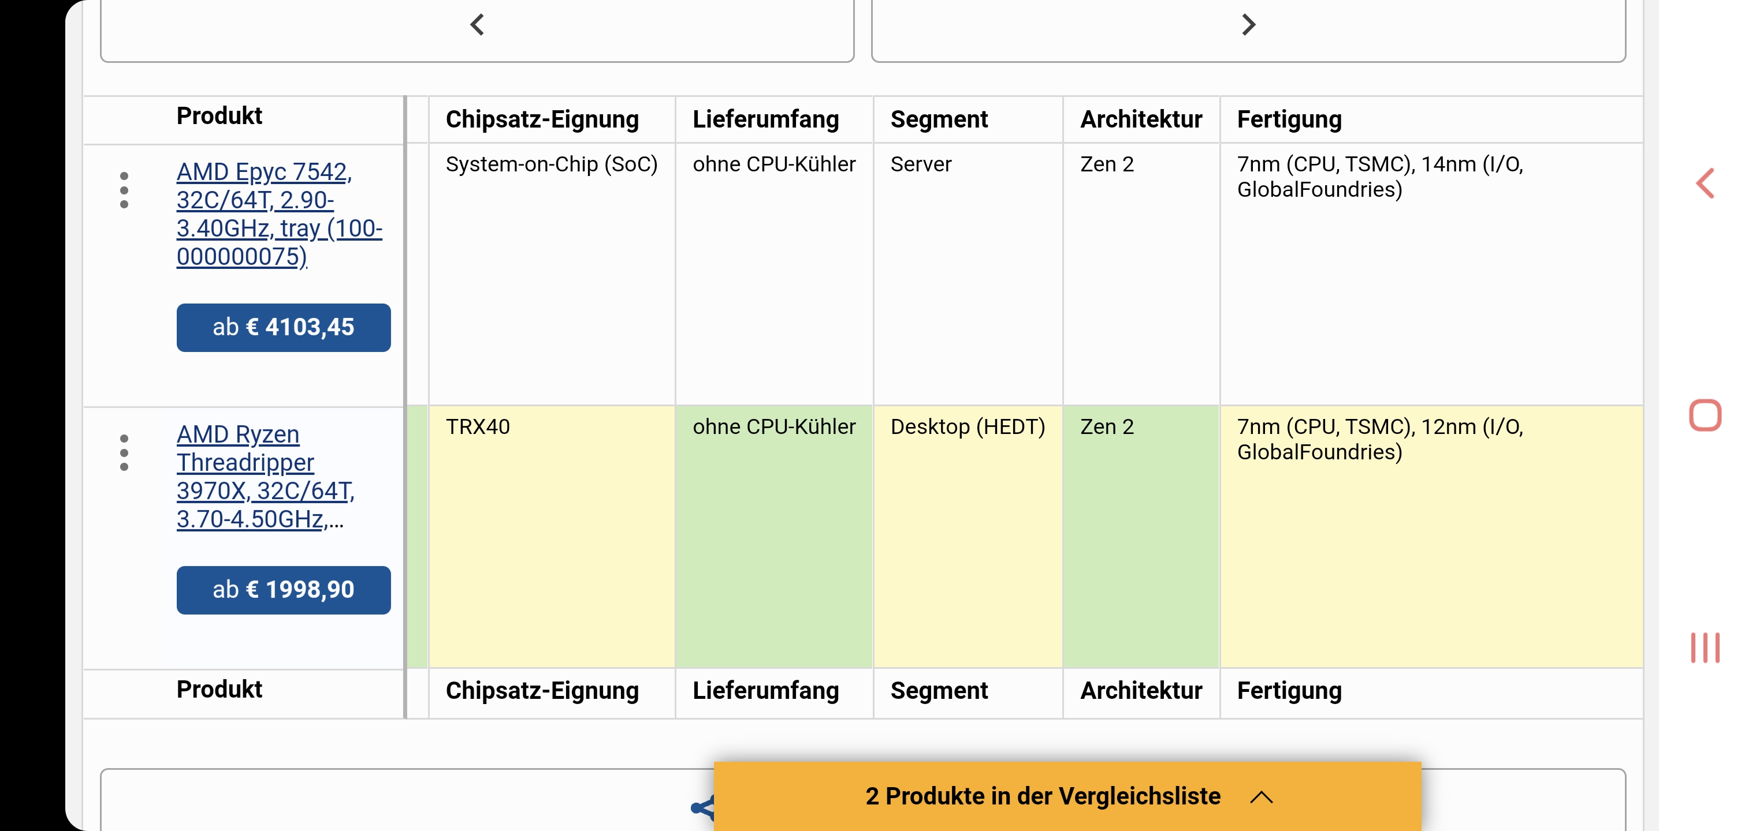Click the top Chipsatz-Eignung column header

(542, 119)
